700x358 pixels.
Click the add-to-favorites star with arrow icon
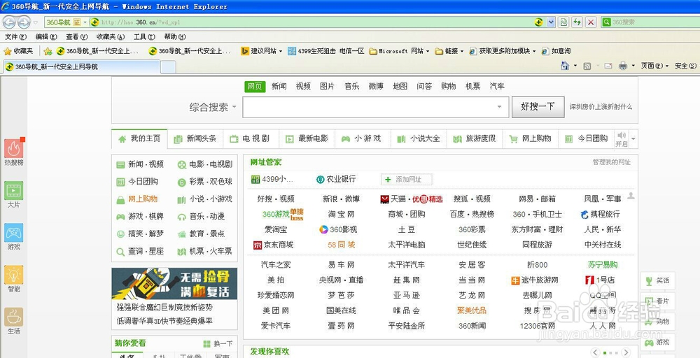tap(48, 51)
